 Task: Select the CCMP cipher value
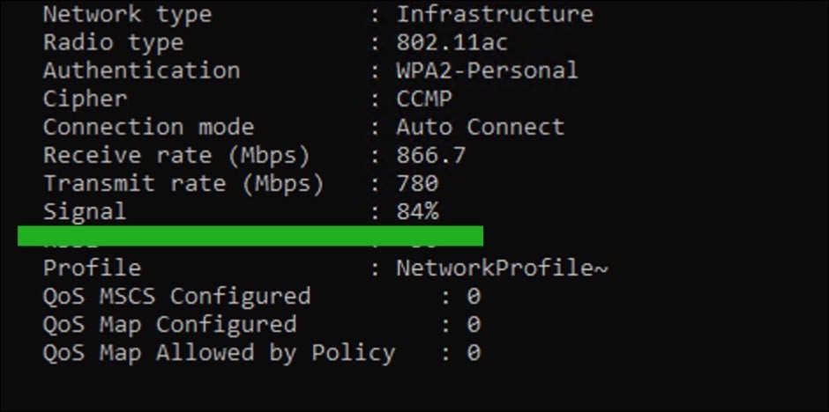pyautogui.click(x=424, y=99)
